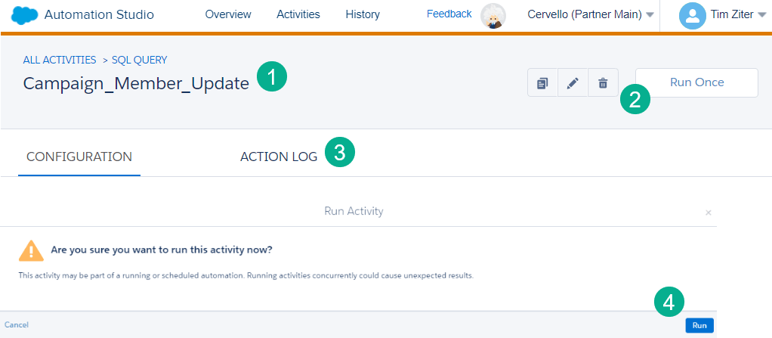
Task: Cancel the Run Activity prompt
Action: click(17, 325)
